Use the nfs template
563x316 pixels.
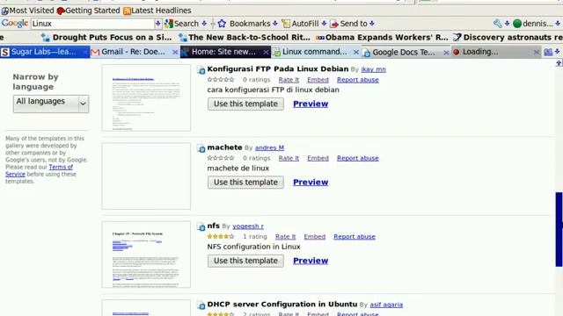coord(245,261)
